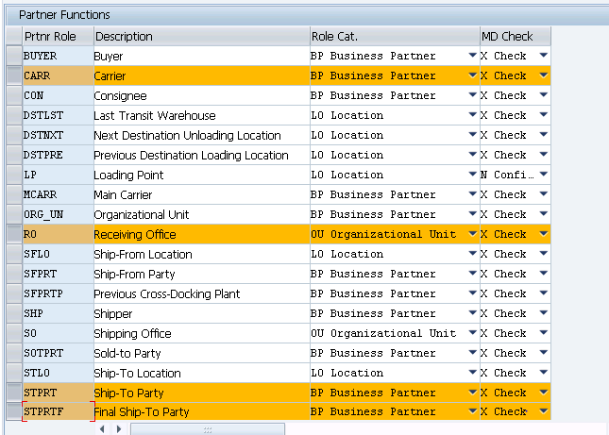Open MD Check dropdown for STPRTF row
Image resolution: width=609 pixels, height=435 pixels.
(x=543, y=411)
